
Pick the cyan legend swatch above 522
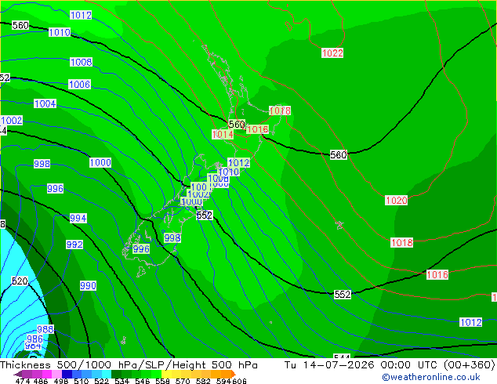(107, 374)
